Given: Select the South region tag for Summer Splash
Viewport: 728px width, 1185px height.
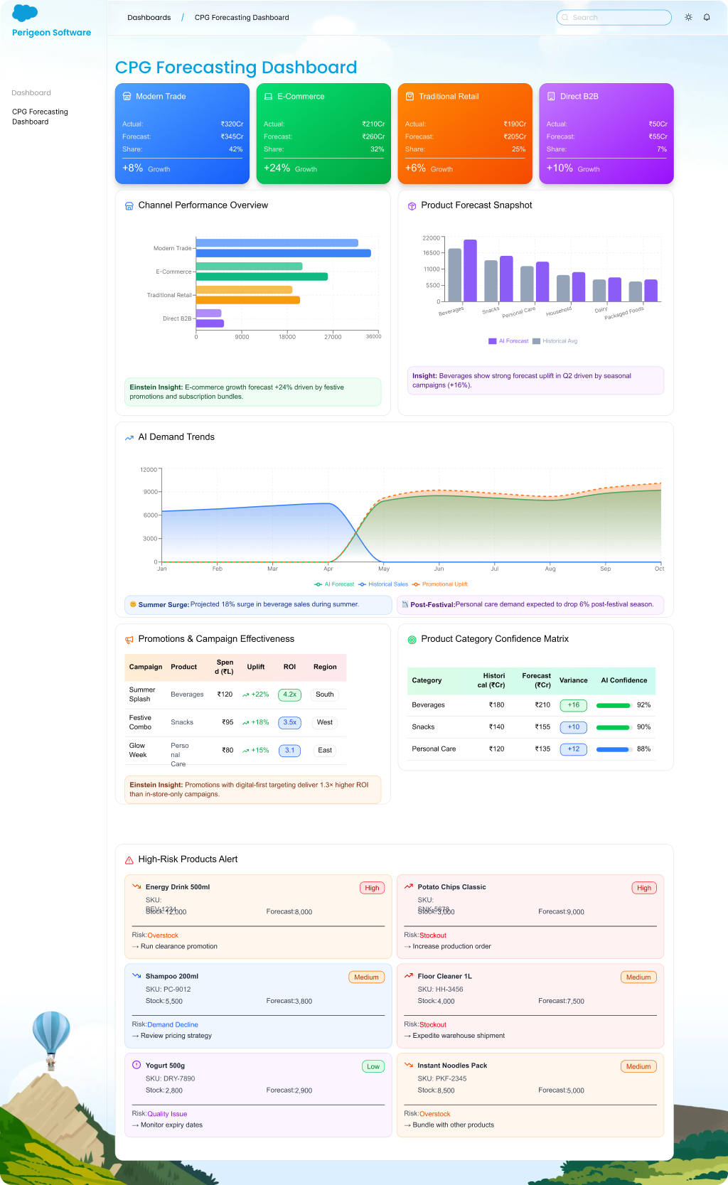Looking at the screenshot, I should point(325,695).
